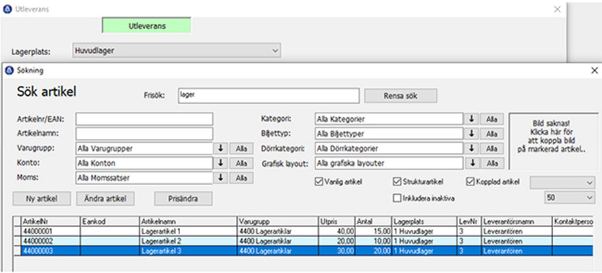This screenshot has height=273, width=602.
Task: Click the Antal value 10,00
Action: 373,241
